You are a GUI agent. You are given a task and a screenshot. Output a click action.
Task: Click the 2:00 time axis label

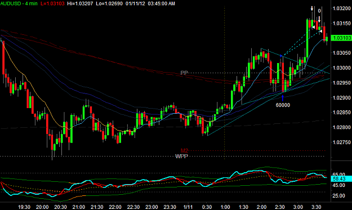[261, 207]
